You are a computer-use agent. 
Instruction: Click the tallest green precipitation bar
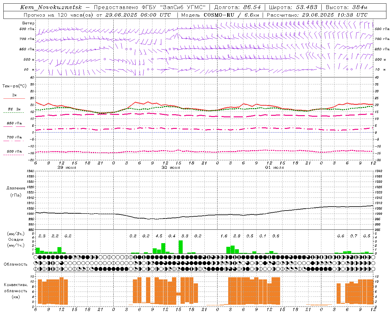(x=181, y=247)
